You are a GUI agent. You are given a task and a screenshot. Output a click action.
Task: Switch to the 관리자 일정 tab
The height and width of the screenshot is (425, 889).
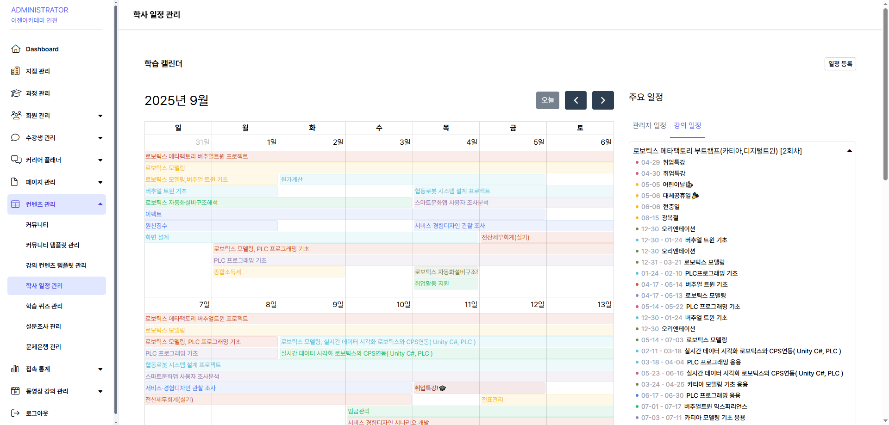point(649,125)
